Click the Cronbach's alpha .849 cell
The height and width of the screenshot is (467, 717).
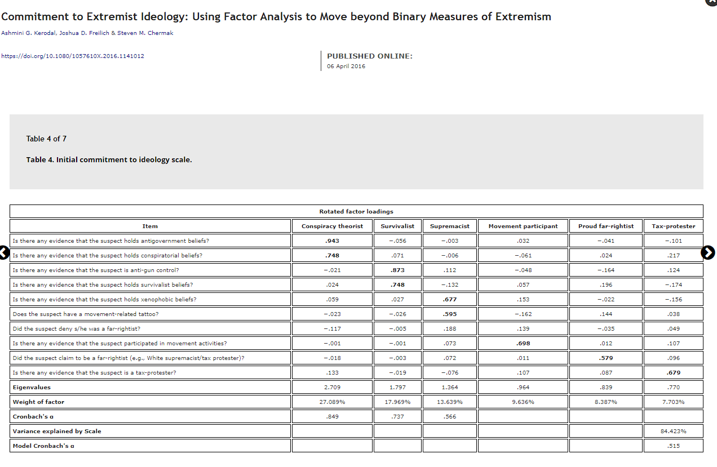(333, 416)
